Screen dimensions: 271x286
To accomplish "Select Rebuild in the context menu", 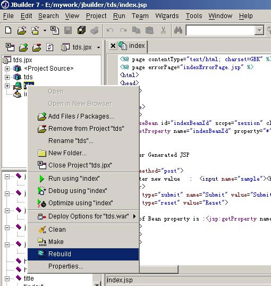I will tap(83, 254).
